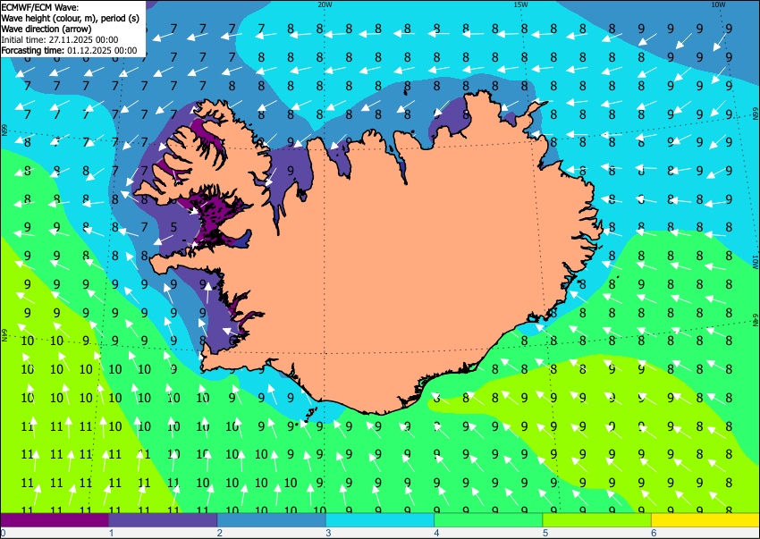Click the 20W longitude label
This screenshot has width=760, height=539.
pyautogui.click(x=325, y=4)
